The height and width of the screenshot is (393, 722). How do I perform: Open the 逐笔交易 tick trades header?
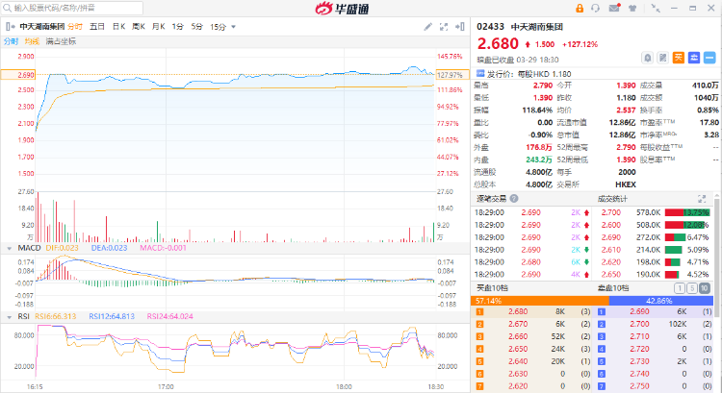[x=491, y=199]
